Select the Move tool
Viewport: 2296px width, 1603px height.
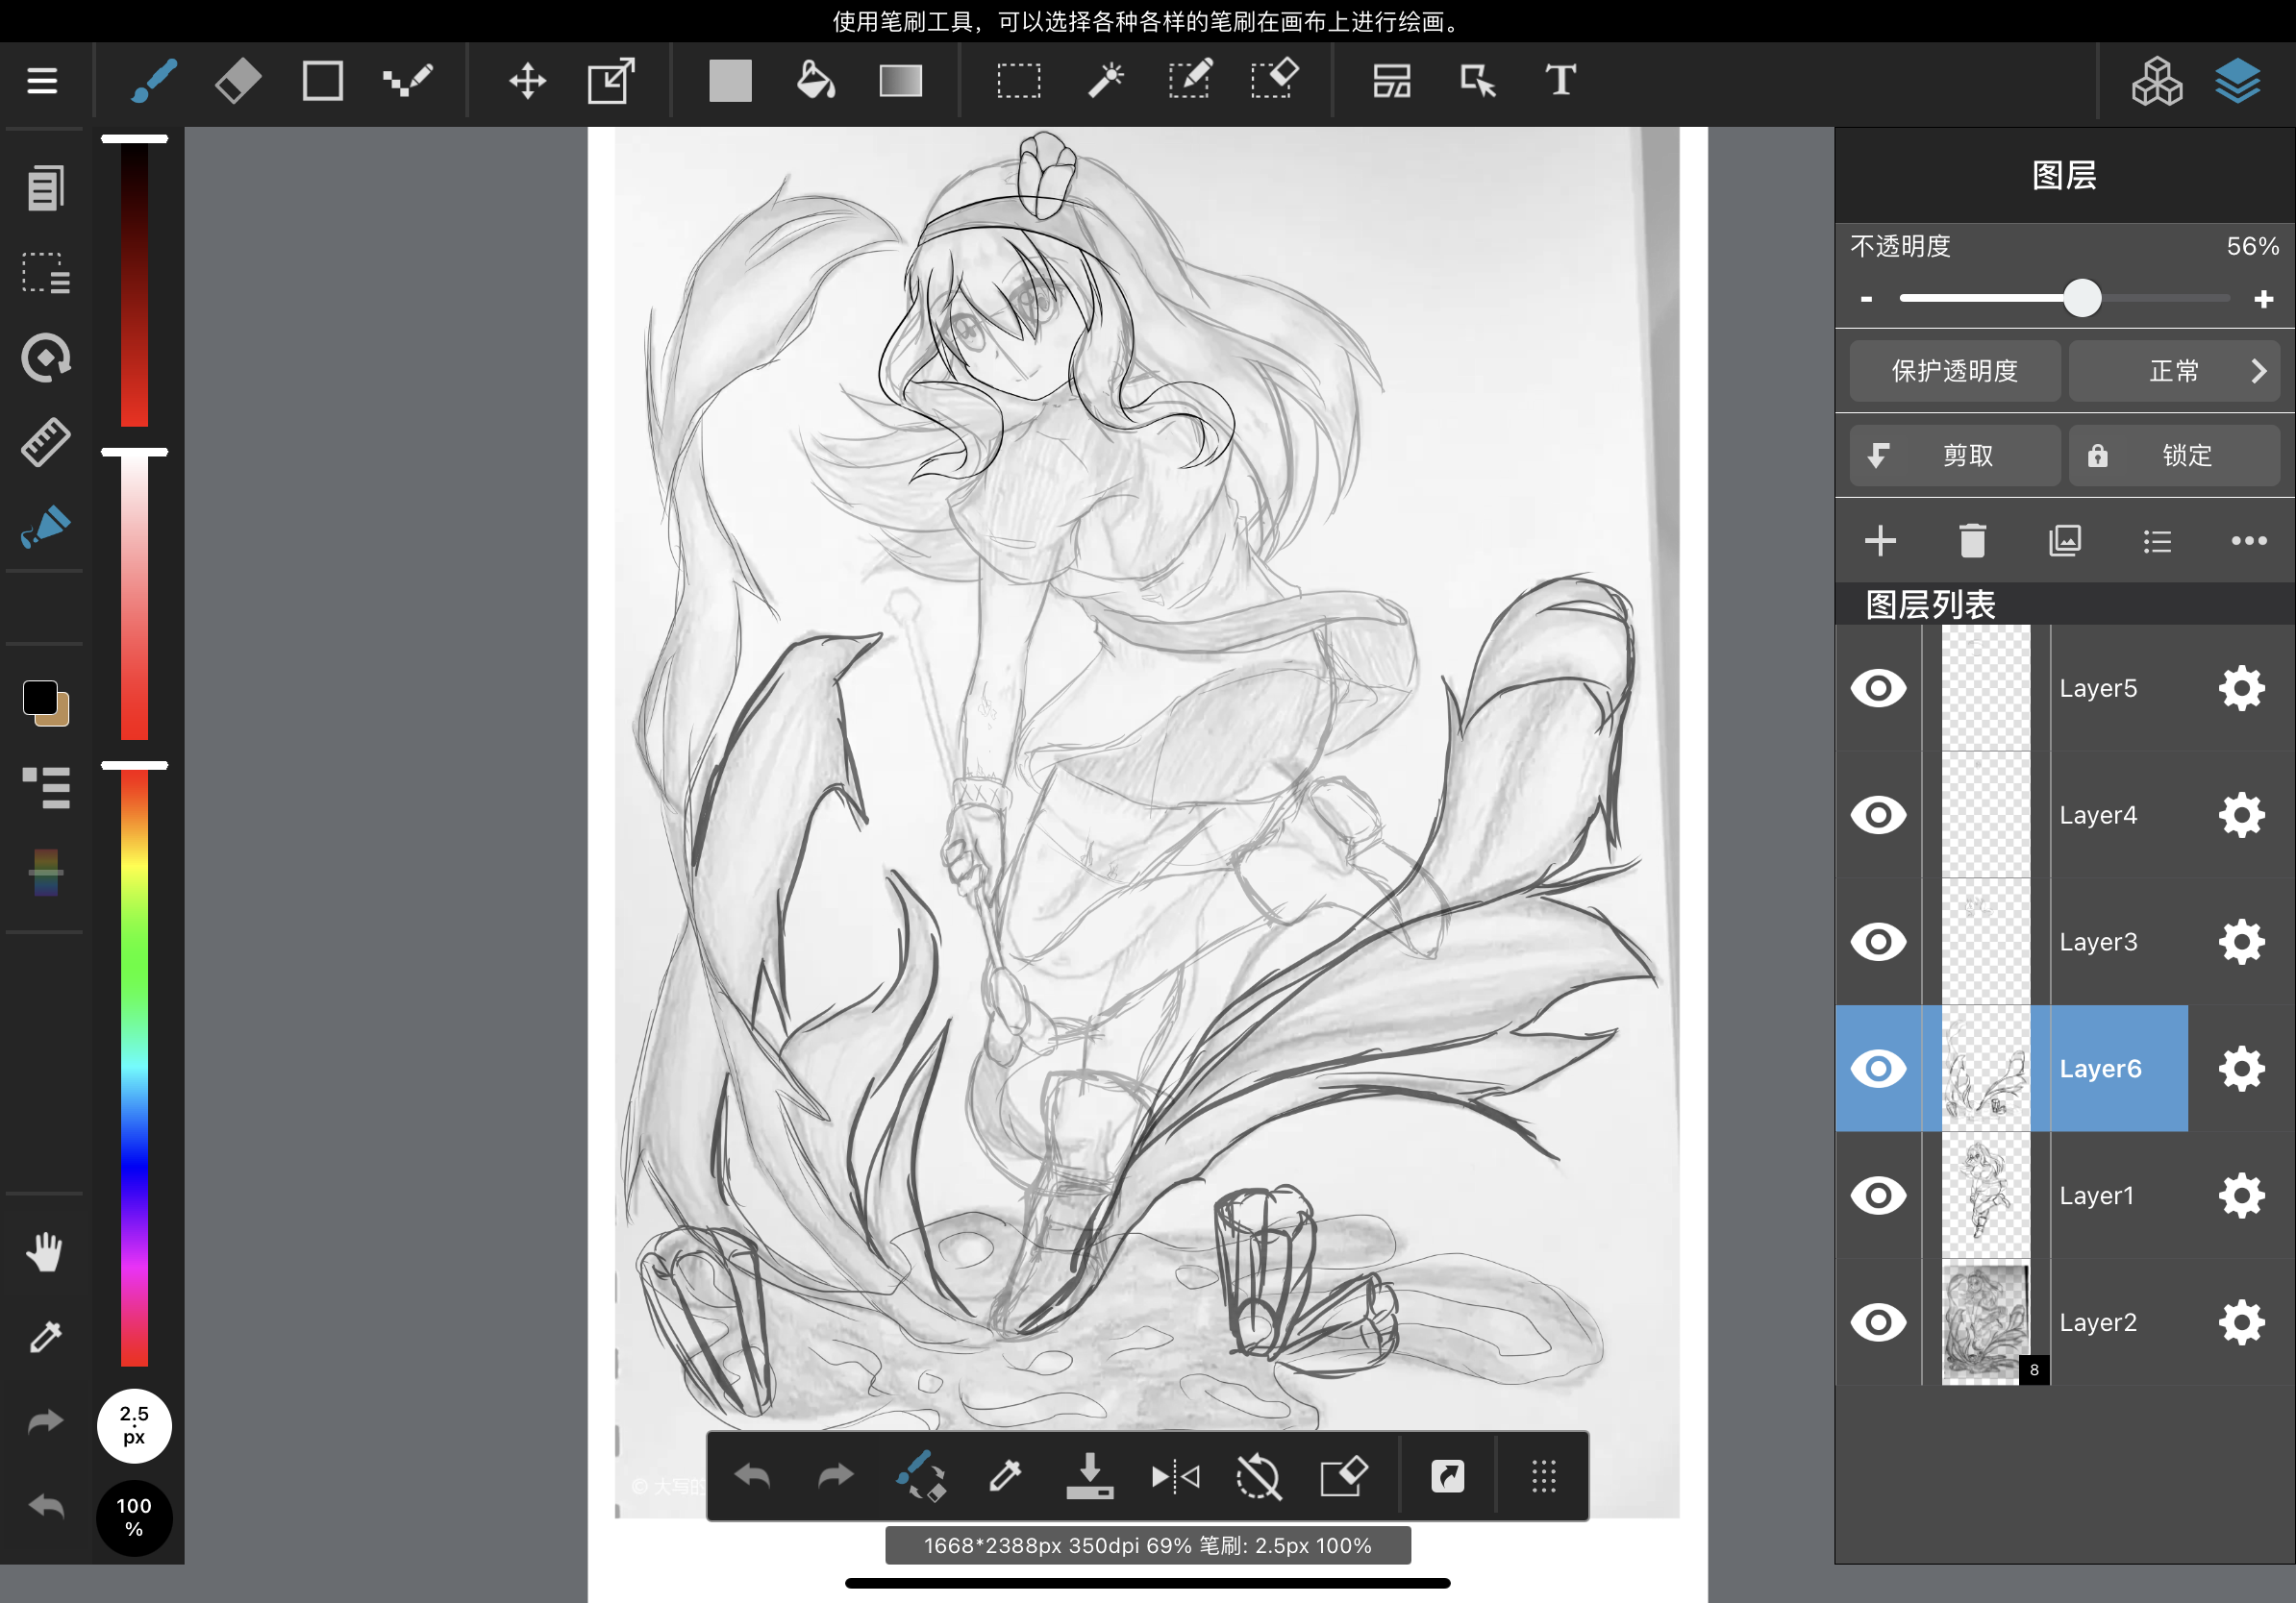527,81
